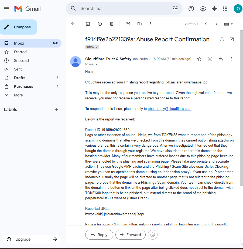Screen dimensions: 243x249
Task: Create a new label plus icon
Action: 57,110
